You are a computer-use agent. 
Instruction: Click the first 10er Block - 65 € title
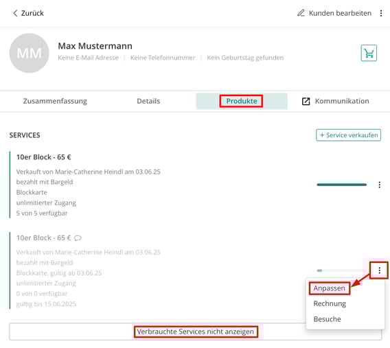tap(44, 157)
